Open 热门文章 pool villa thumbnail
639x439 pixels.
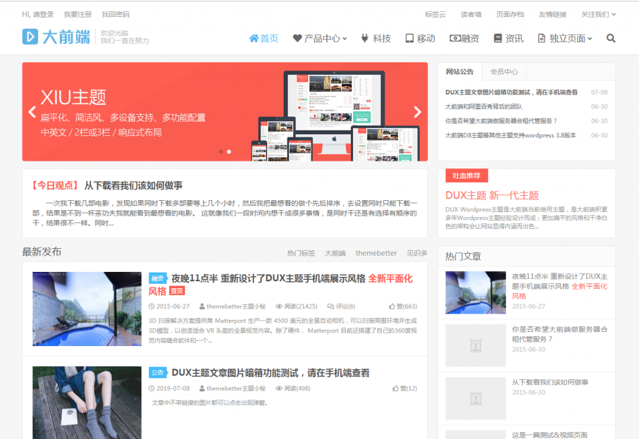click(476, 292)
